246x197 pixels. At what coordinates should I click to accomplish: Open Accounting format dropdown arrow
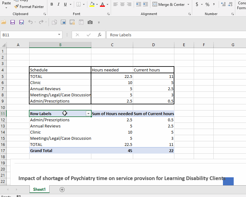click(202, 4)
